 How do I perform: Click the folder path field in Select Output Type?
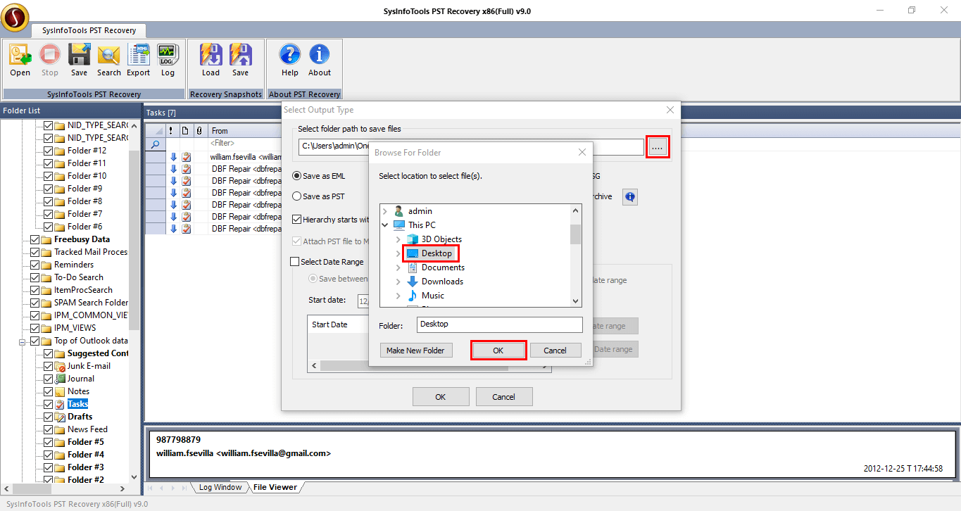(x=471, y=146)
